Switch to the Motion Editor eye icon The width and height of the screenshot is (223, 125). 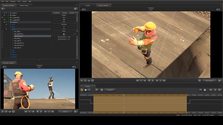[x=86, y=90]
